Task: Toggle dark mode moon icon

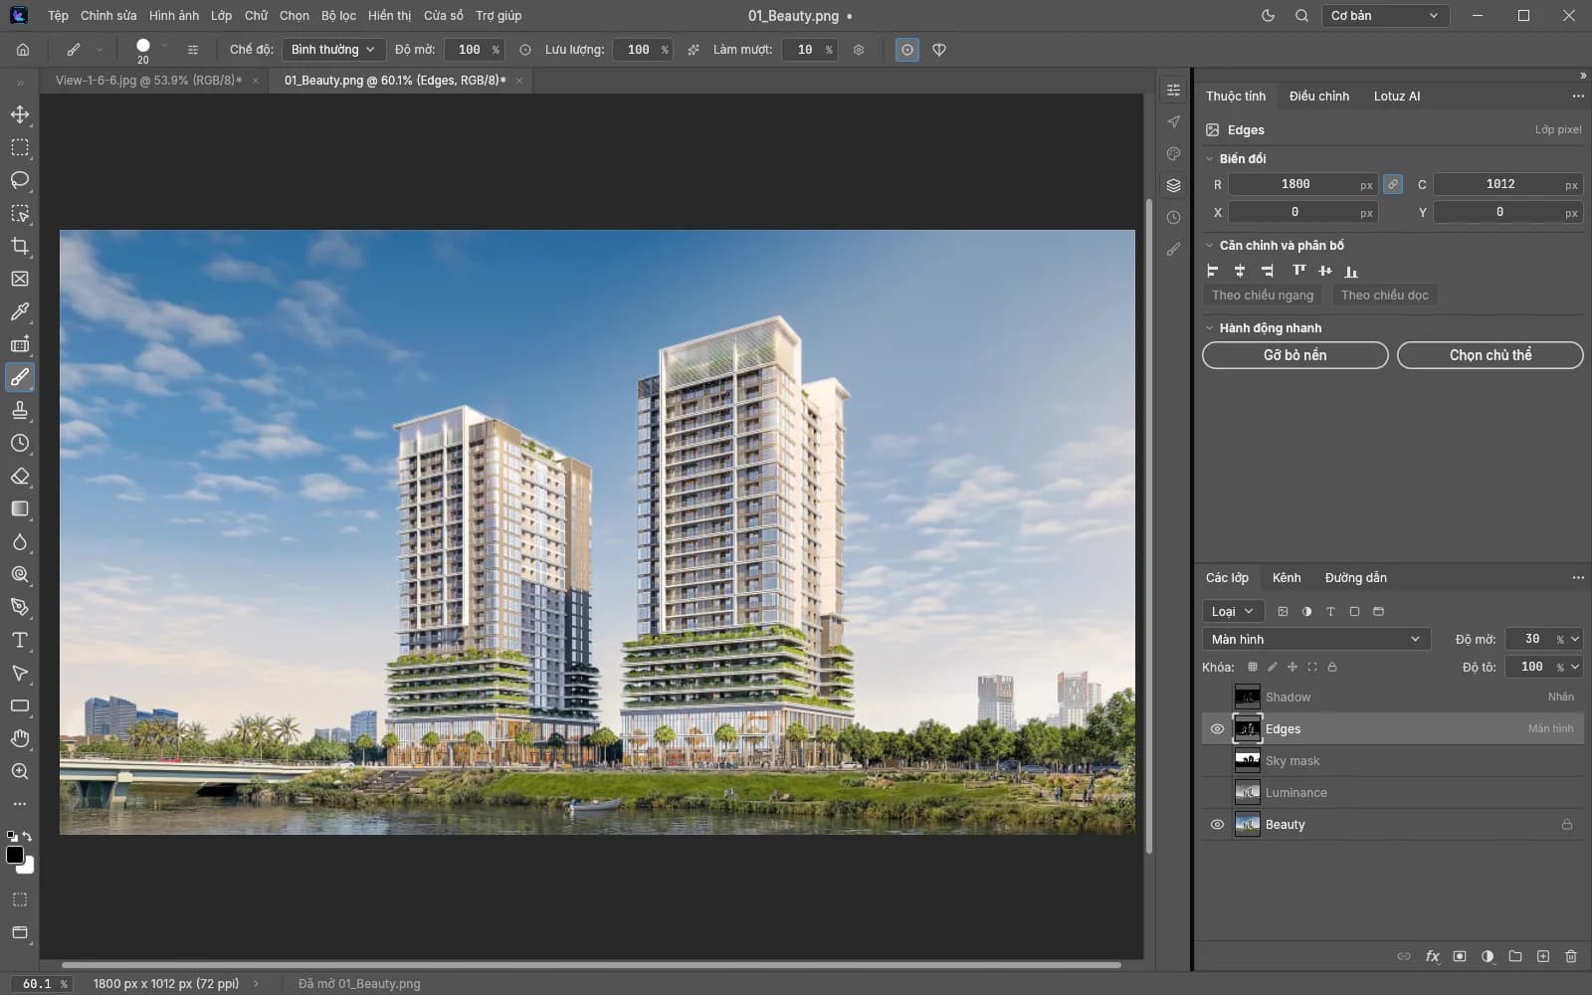Action: coord(1268,16)
